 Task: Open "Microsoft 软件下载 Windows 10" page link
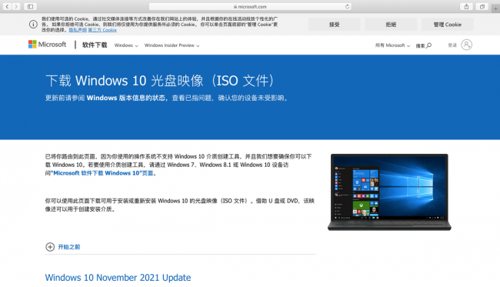pyautogui.click(x=103, y=173)
